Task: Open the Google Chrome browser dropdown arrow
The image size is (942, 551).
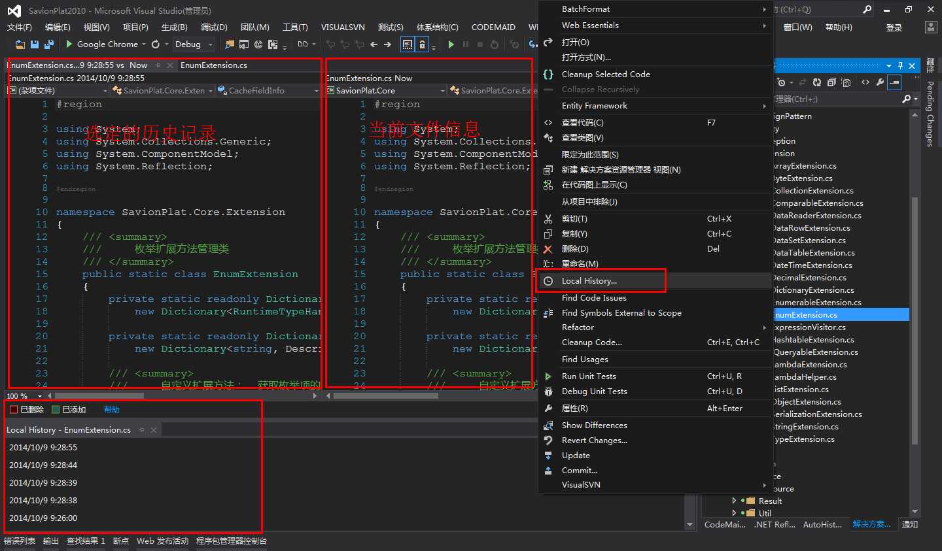Action: (x=144, y=44)
